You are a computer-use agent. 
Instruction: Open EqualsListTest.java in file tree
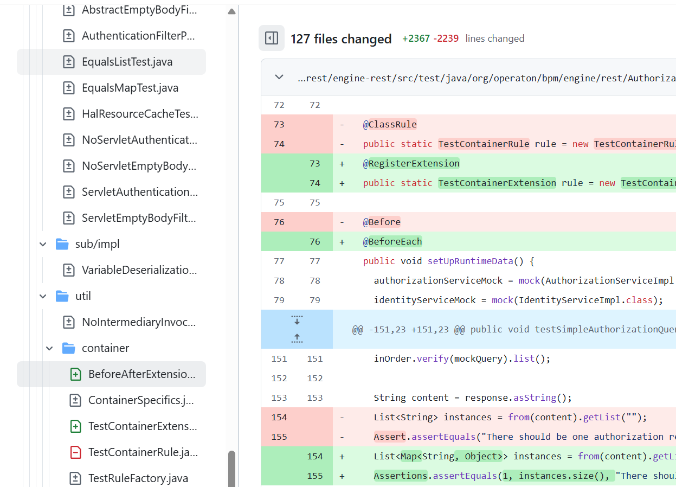coord(127,62)
